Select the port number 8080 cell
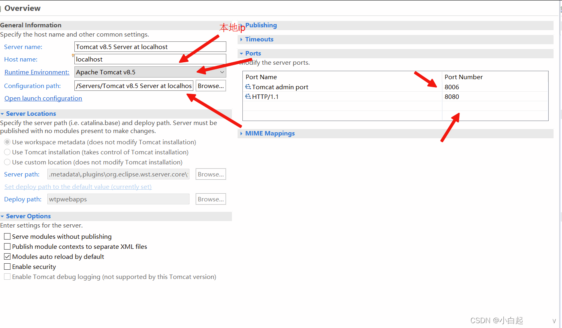Screen dimensions: 562x328 click(495, 96)
